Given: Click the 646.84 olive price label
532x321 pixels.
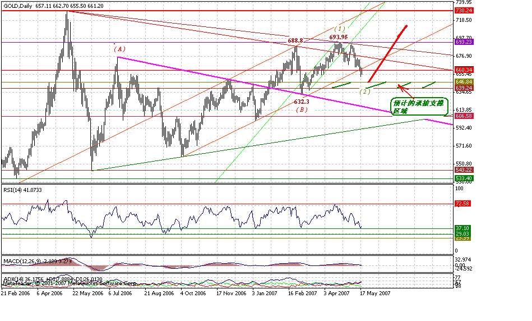Looking at the screenshot, I should [464, 82].
